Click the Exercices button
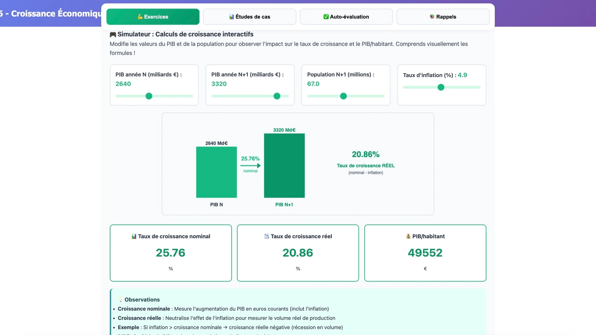The width and height of the screenshot is (596, 335). click(x=153, y=16)
